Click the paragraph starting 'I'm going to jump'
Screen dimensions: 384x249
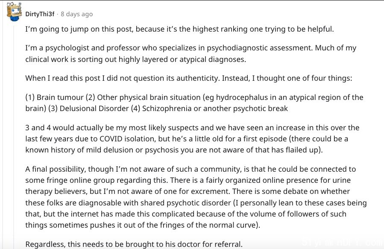179,29
